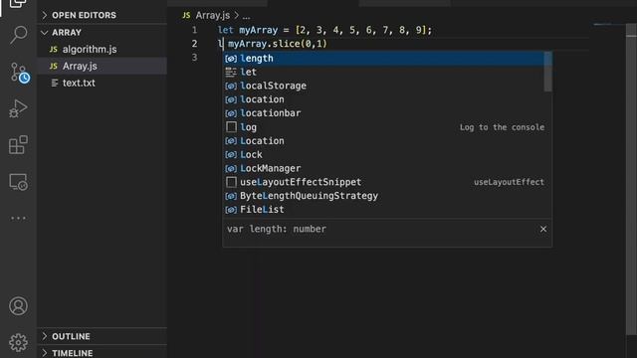Click the let keyword suggestion icon
Screen dimensions: 637x358
[x=231, y=72]
